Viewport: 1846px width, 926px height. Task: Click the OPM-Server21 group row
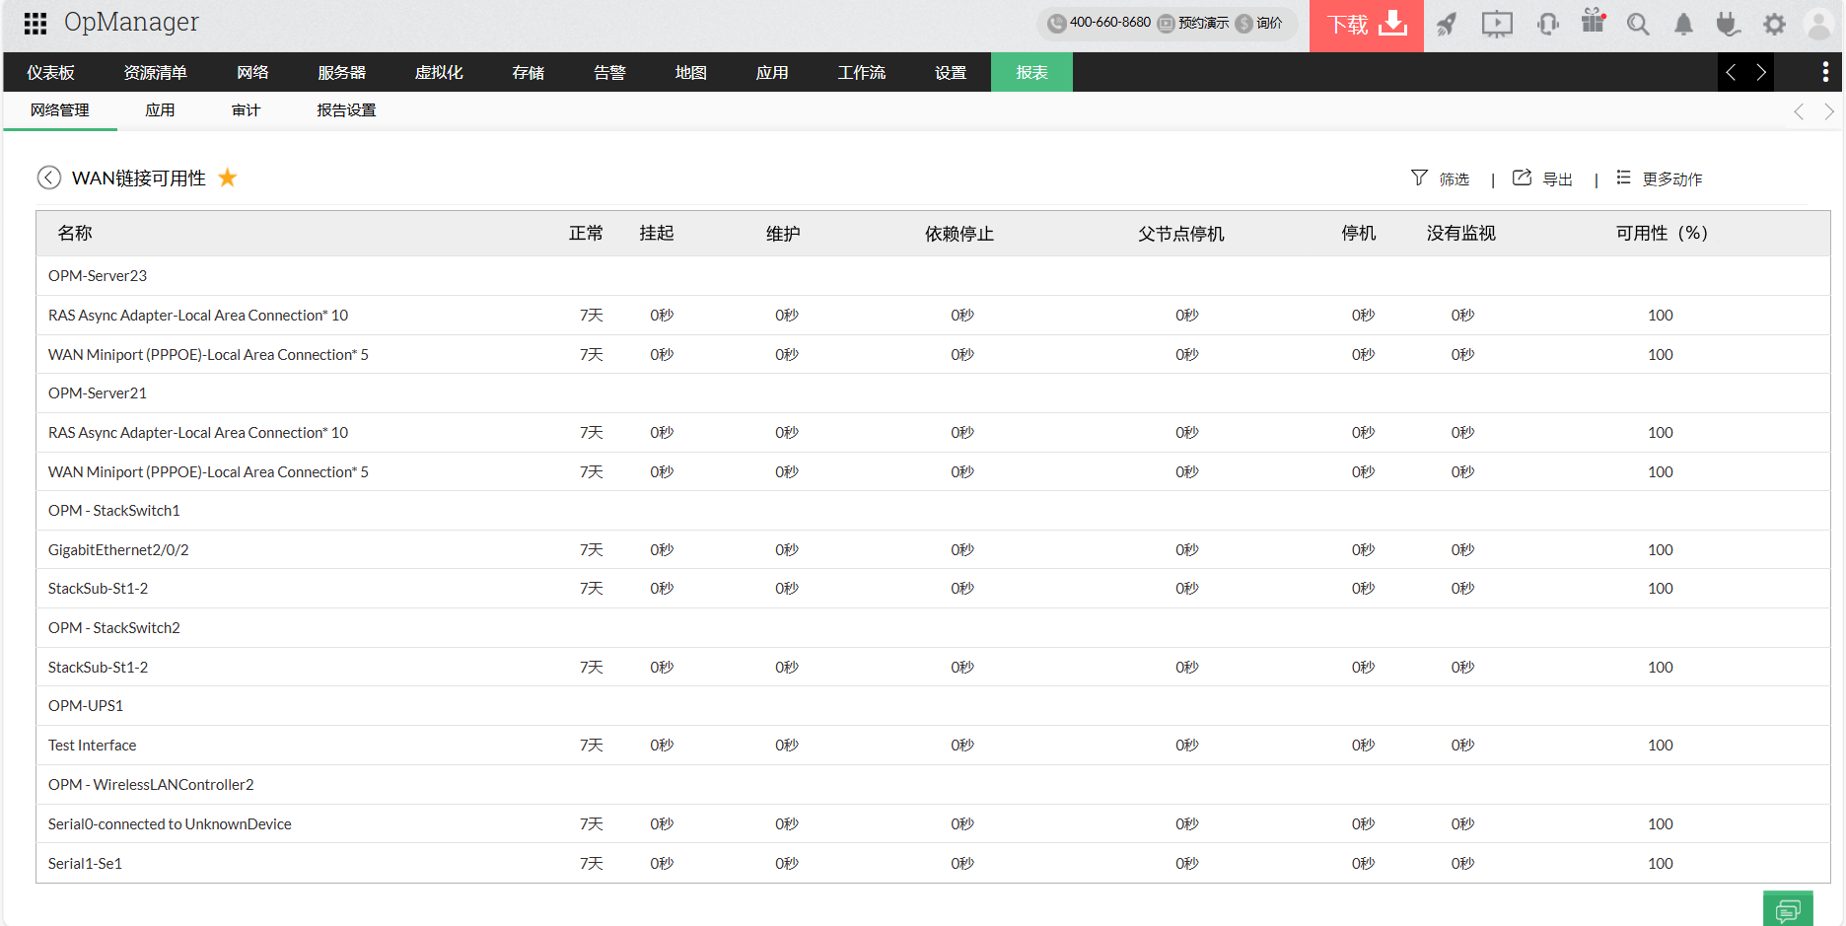pyautogui.click(x=933, y=393)
